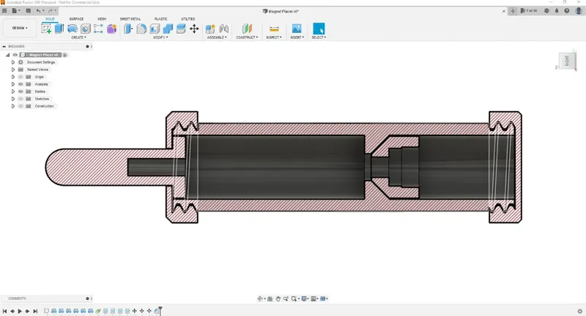Expand the Document Settings node
Image resolution: width=586 pixels, height=316 pixels.
(x=13, y=62)
